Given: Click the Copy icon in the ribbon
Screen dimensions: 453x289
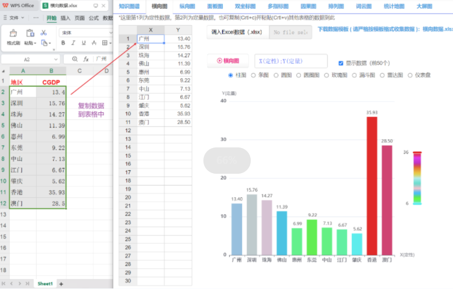Looking at the screenshot, I should tap(44, 43).
